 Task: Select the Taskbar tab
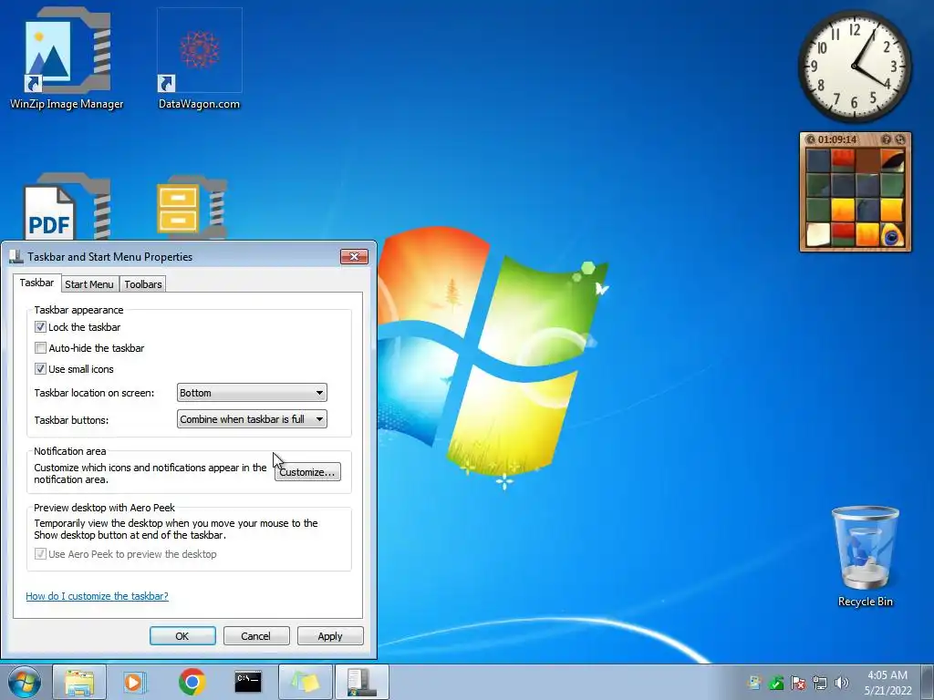tap(36, 283)
